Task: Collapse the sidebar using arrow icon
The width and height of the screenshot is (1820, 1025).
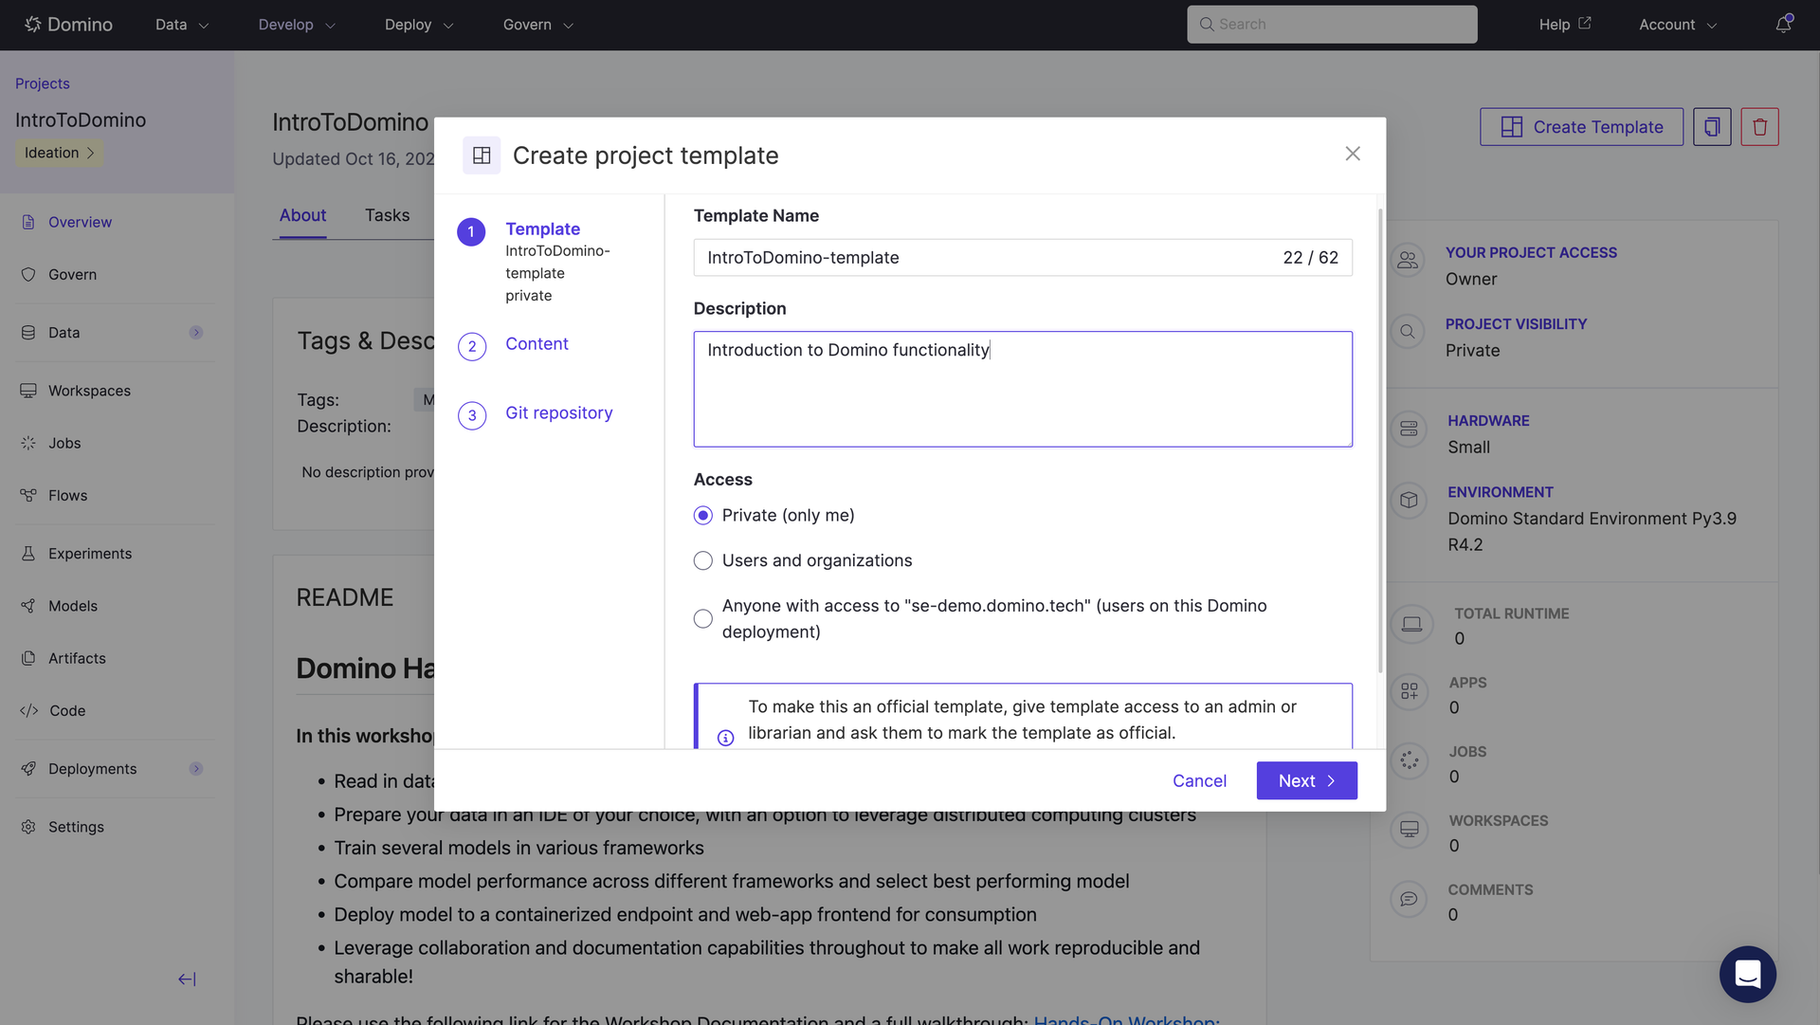Action: pos(187,979)
